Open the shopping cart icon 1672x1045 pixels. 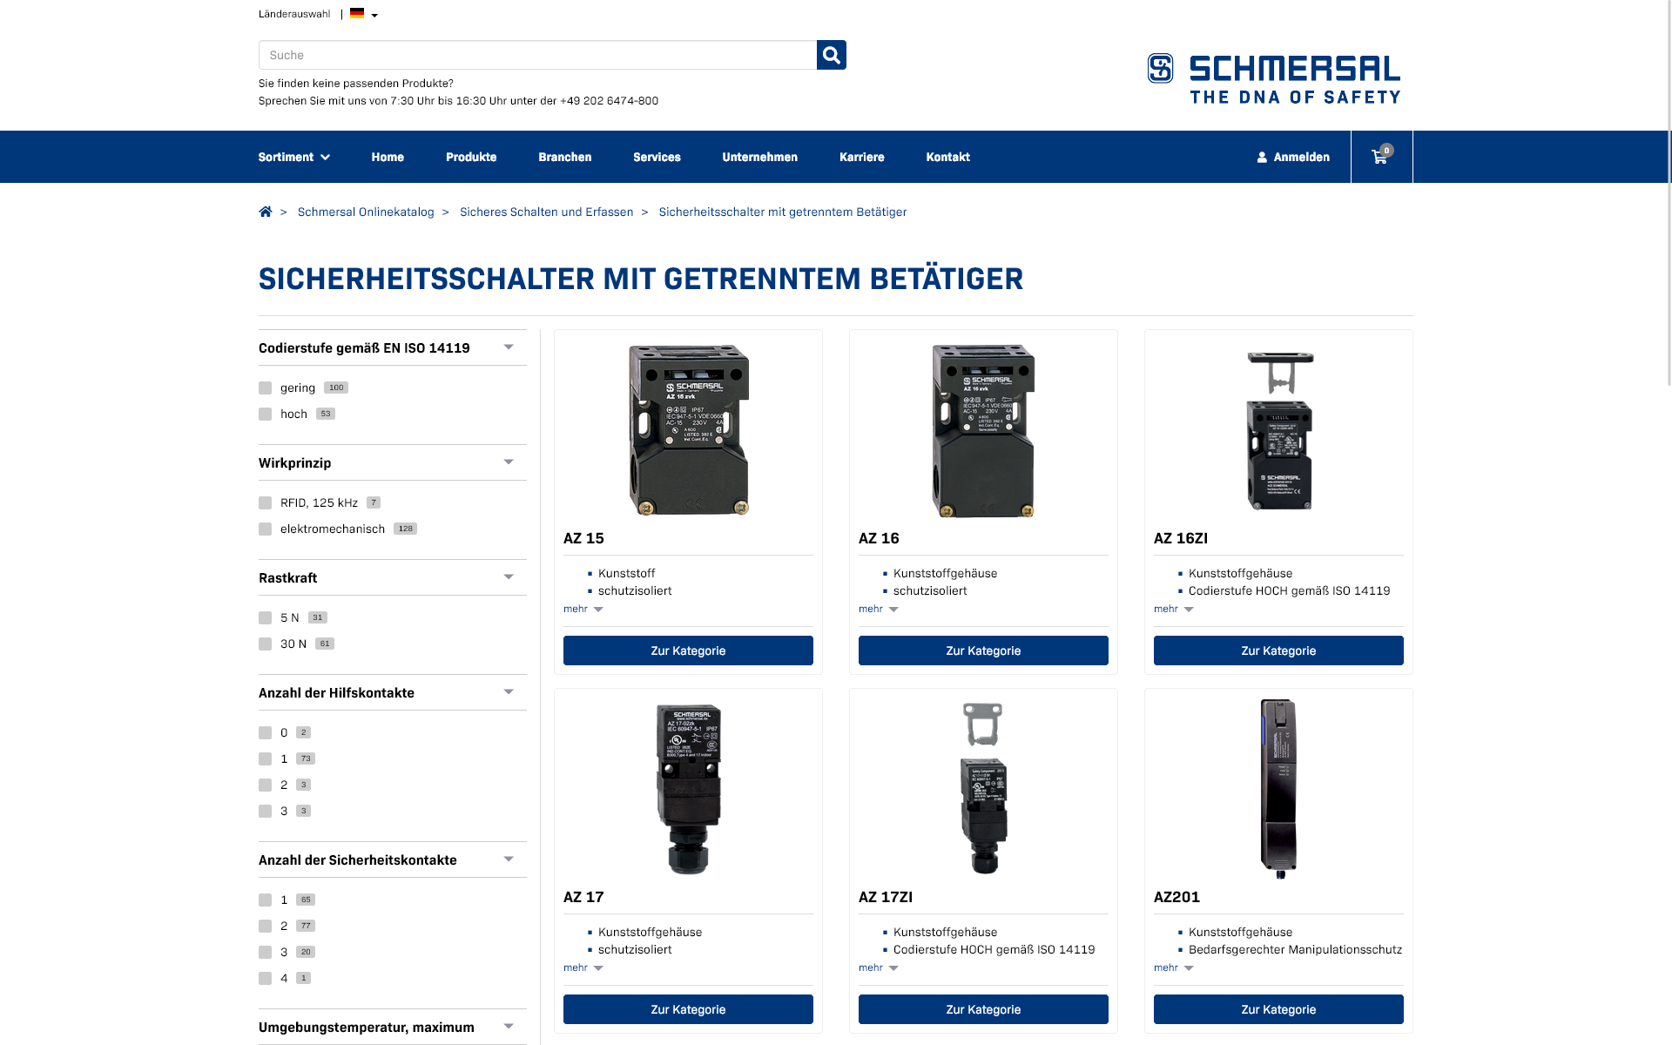pos(1381,157)
